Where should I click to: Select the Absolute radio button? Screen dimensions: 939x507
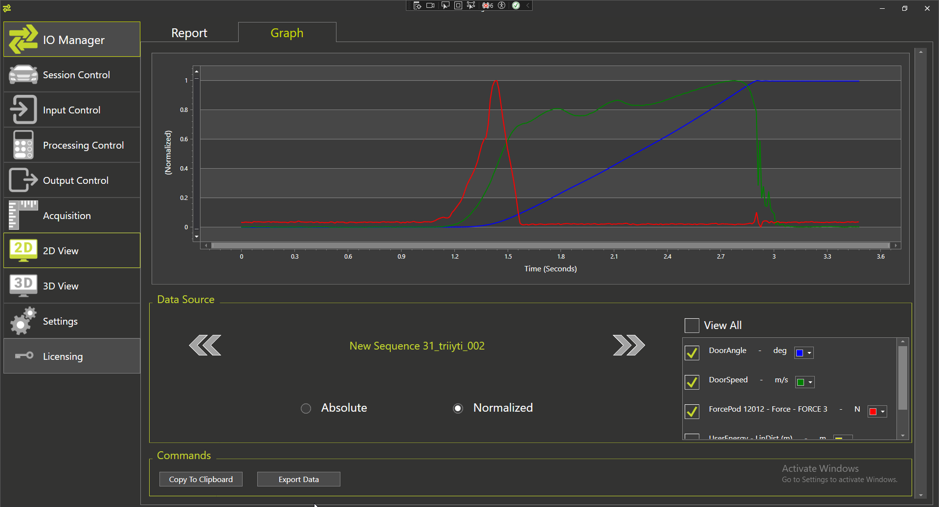pos(306,408)
